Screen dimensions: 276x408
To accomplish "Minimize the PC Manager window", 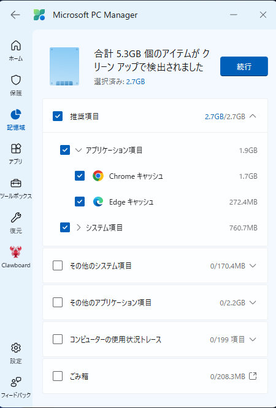I will [x=234, y=15].
